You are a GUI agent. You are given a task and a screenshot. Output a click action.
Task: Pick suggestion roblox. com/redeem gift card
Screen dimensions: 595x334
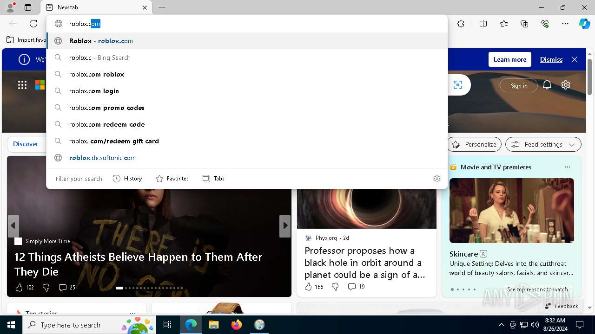click(247, 141)
